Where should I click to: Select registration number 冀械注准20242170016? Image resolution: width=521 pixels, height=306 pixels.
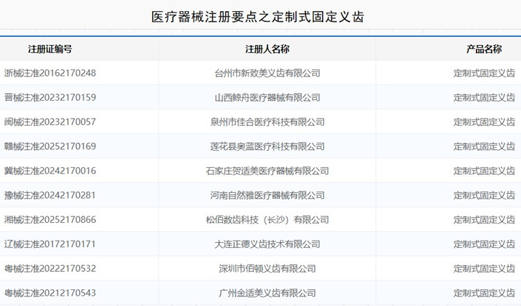click(50, 171)
